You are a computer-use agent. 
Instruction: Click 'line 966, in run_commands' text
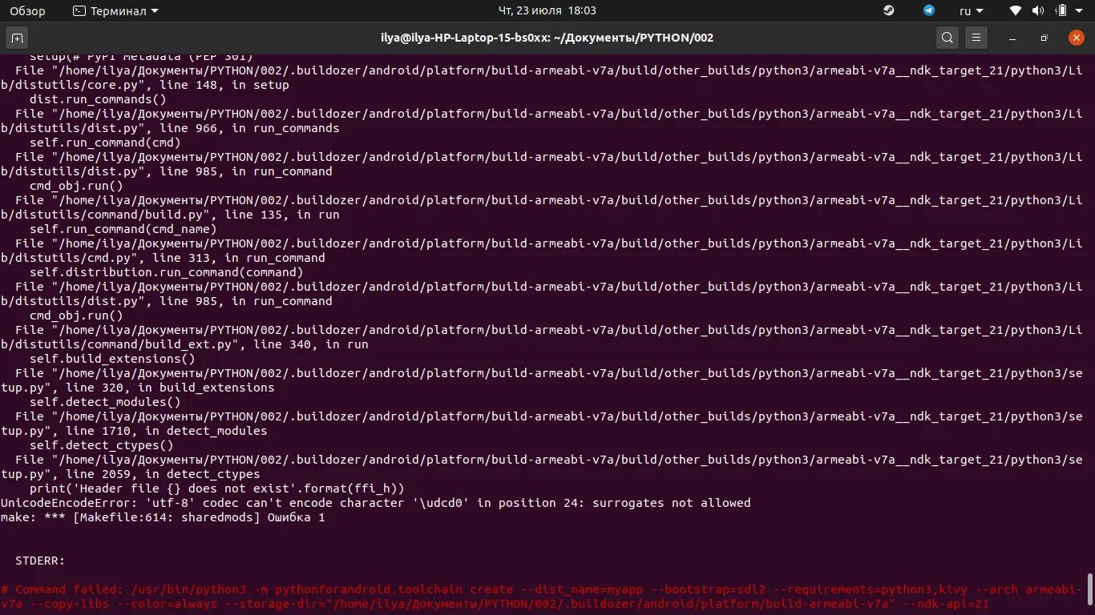point(248,128)
